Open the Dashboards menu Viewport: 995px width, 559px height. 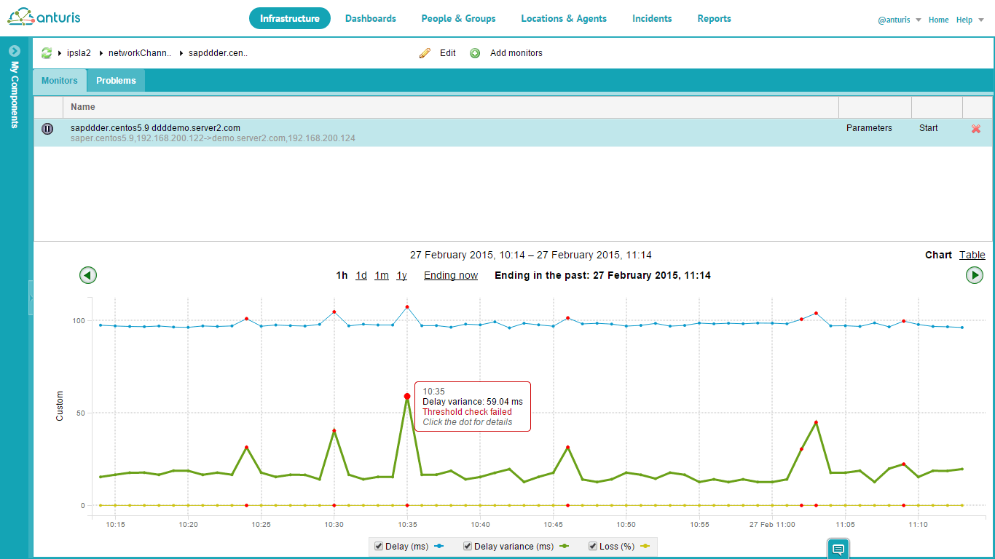tap(371, 18)
